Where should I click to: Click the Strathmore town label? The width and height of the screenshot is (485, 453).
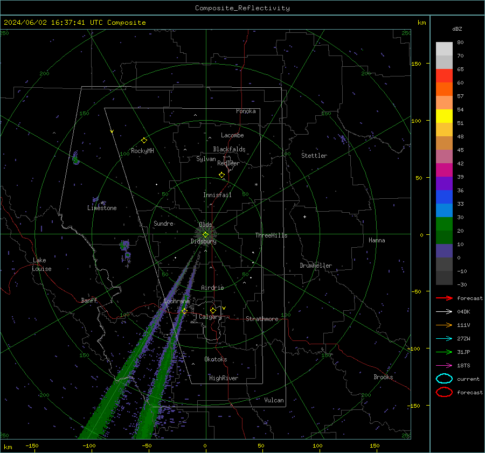[x=262, y=319]
